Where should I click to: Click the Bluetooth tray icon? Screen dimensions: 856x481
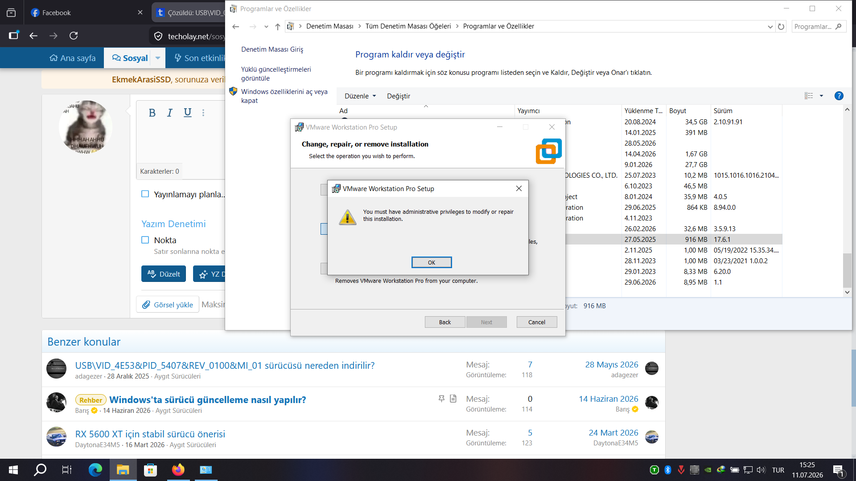point(668,470)
